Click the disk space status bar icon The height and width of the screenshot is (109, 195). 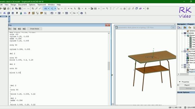(170, 107)
